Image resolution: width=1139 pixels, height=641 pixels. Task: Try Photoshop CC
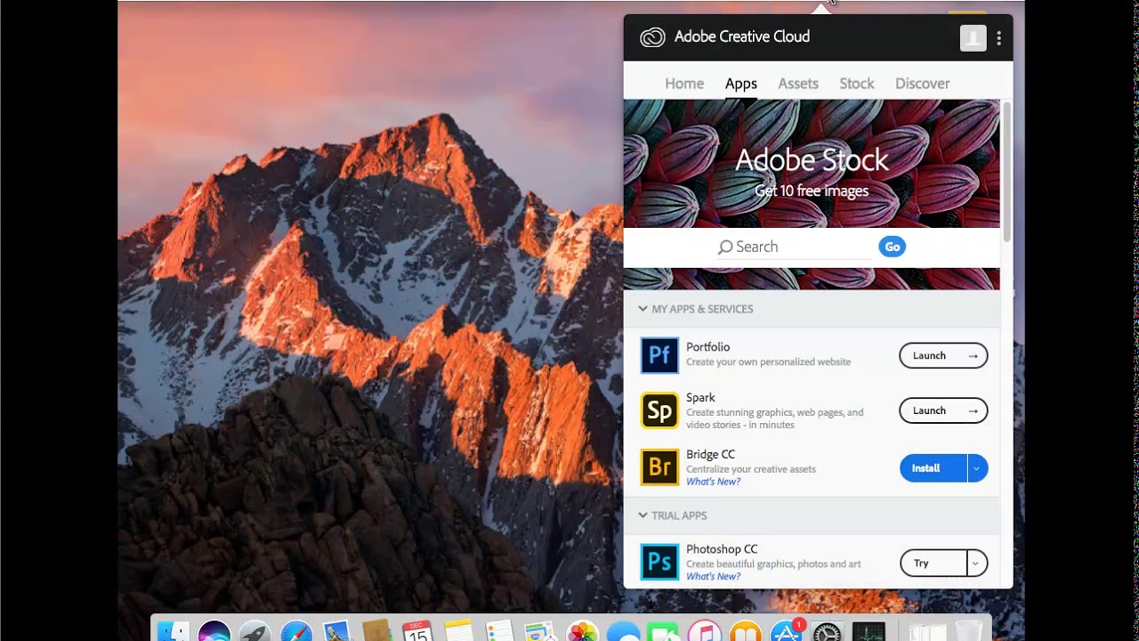(x=933, y=563)
